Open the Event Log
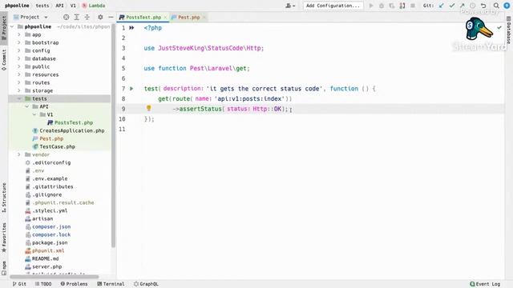This screenshot has height=288, width=513. point(485,284)
